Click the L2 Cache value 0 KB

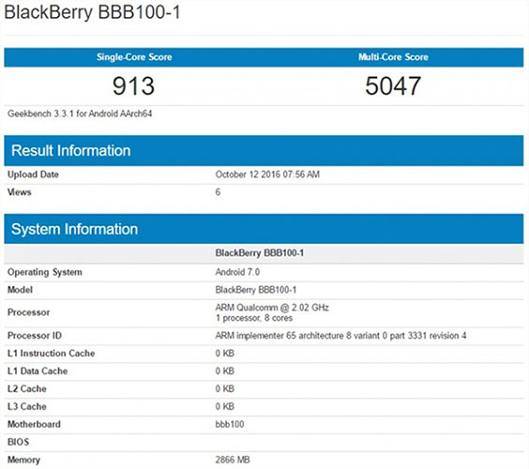225,388
